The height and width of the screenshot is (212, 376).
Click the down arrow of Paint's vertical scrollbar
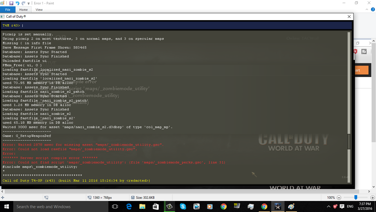point(373,187)
